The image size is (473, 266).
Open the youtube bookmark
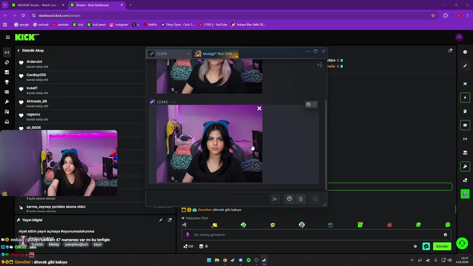point(61,25)
